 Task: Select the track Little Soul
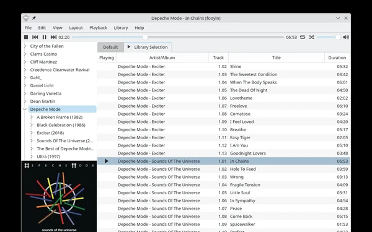[223, 192]
